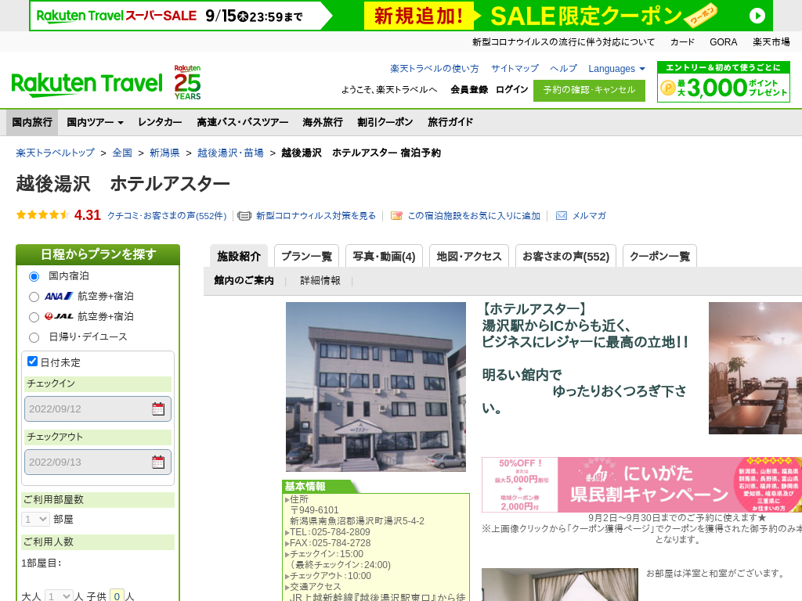This screenshot has height=601, width=802.
Task: Open 国内旅行 in the navigation bar
Action: click(x=32, y=122)
